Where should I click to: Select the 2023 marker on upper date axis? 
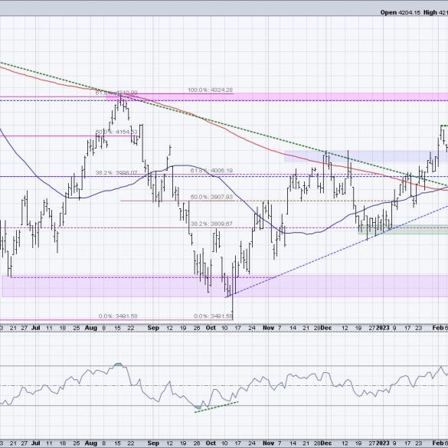pyautogui.click(x=383, y=328)
